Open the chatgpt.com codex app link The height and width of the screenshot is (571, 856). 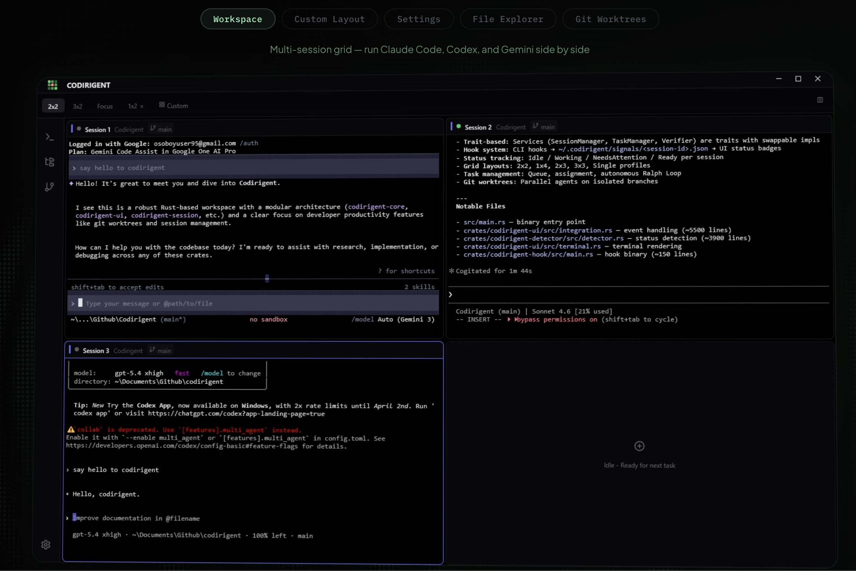(x=236, y=414)
